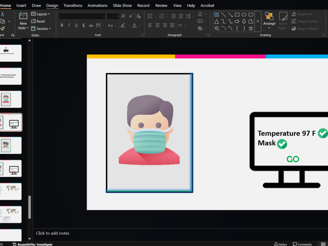Screen dimensions: 328x246
Task: Decrease list indent level
Action: tap(173, 16)
